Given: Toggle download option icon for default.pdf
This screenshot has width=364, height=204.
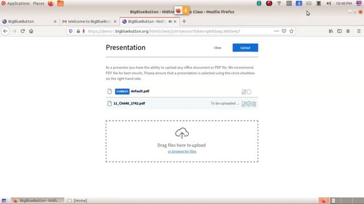Looking at the screenshot, I should pyautogui.click(x=243, y=92).
